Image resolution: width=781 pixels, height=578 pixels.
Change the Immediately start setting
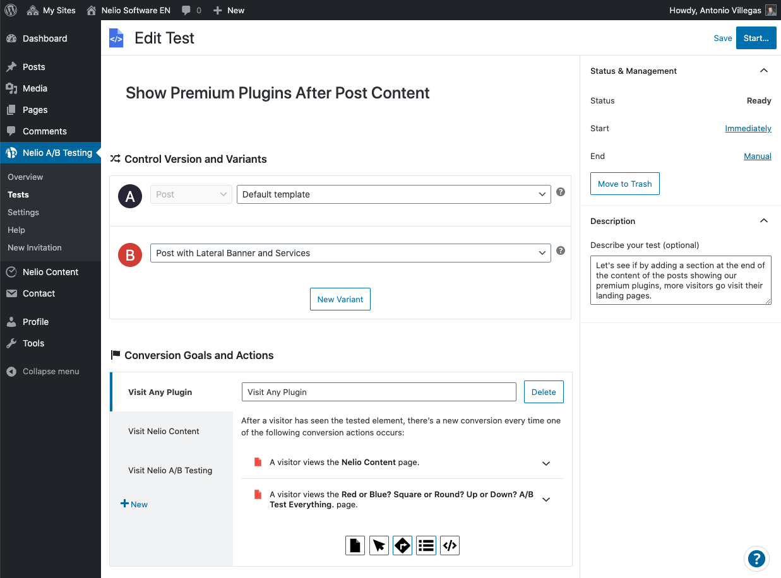[748, 128]
